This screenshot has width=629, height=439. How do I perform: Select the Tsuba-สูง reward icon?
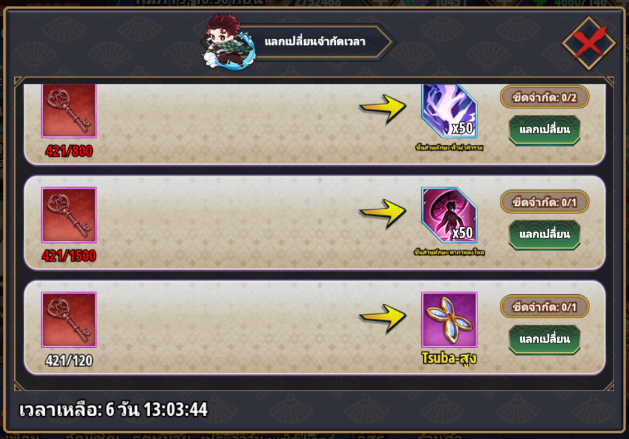[449, 319]
